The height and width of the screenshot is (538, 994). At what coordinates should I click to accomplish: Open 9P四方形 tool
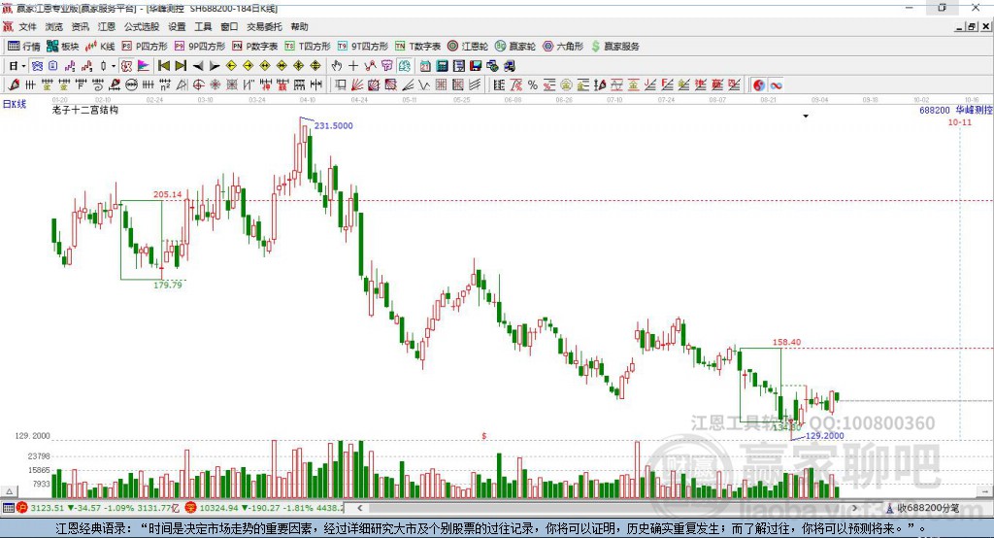(200, 47)
